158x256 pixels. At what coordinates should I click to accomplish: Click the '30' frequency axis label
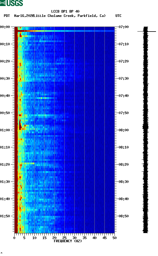pyautogui.click(x=74, y=238)
